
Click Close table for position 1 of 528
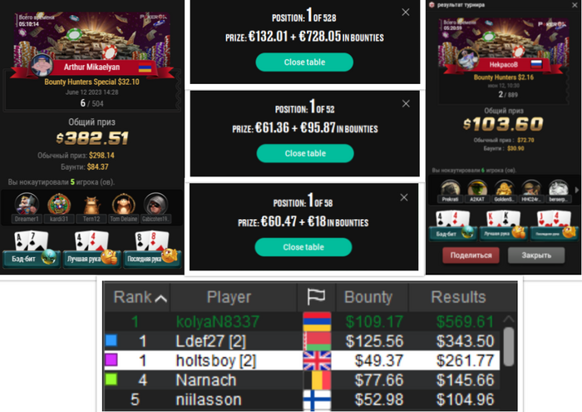(304, 62)
